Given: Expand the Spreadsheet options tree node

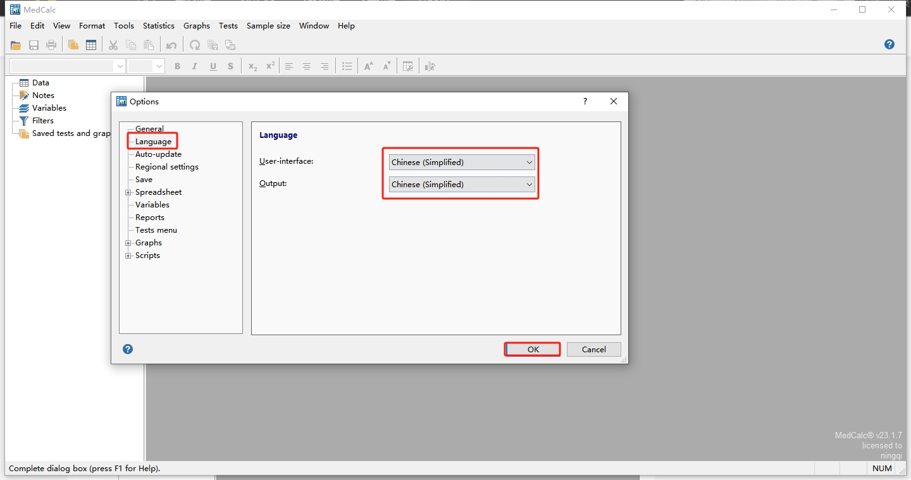Looking at the screenshot, I should click(x=128, y=192).
